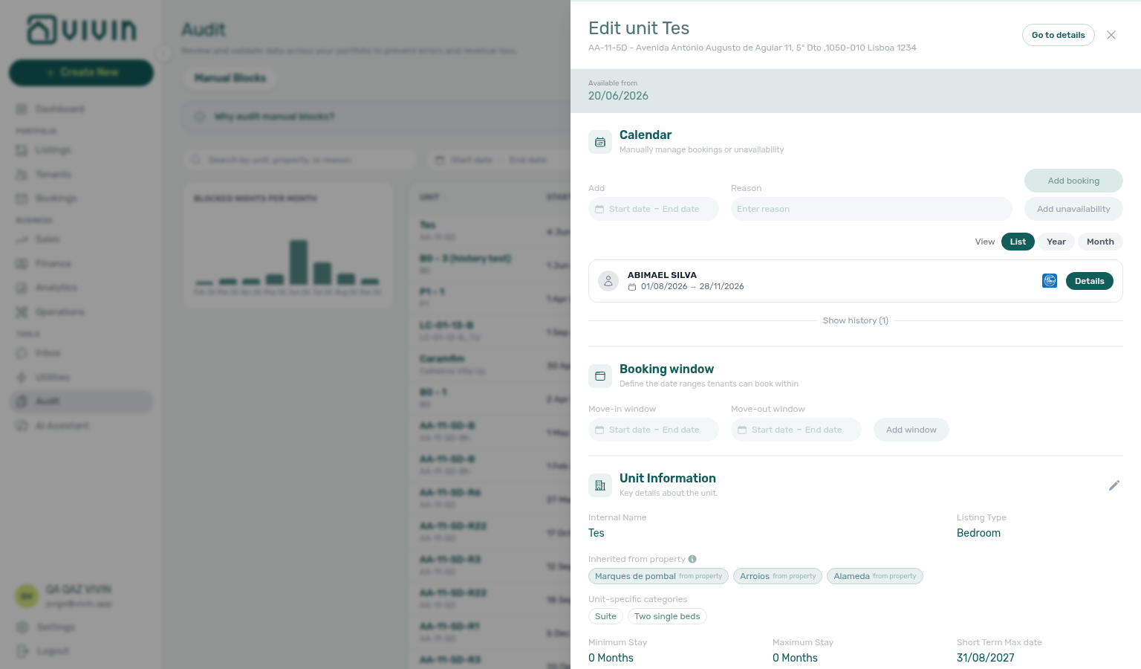Click the Add unavailability button

(x=1073, y=209)
